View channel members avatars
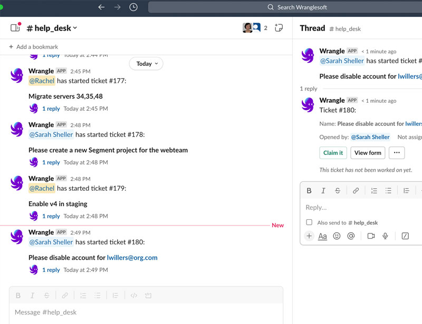The image size is (422, 324). pos(252,28)
